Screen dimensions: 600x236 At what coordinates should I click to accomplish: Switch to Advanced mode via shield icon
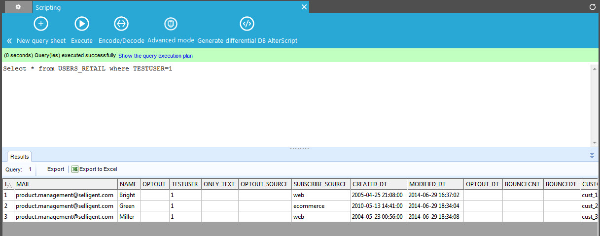click(171, 23)
